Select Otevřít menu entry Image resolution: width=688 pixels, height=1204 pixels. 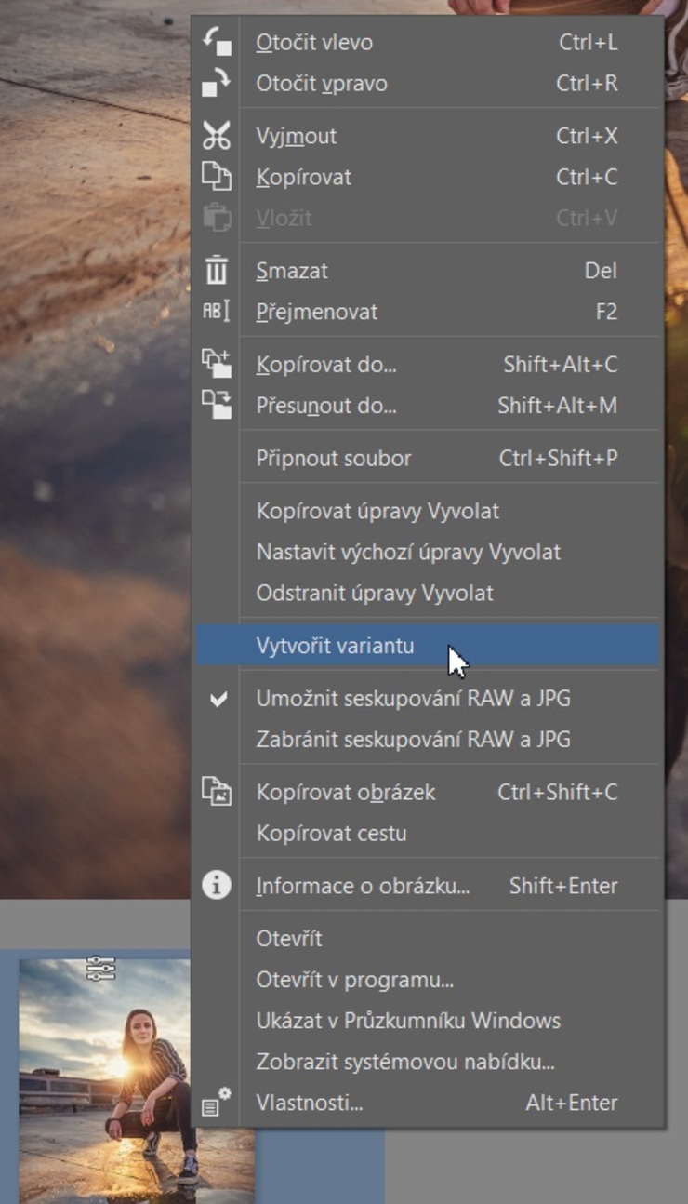428,939
